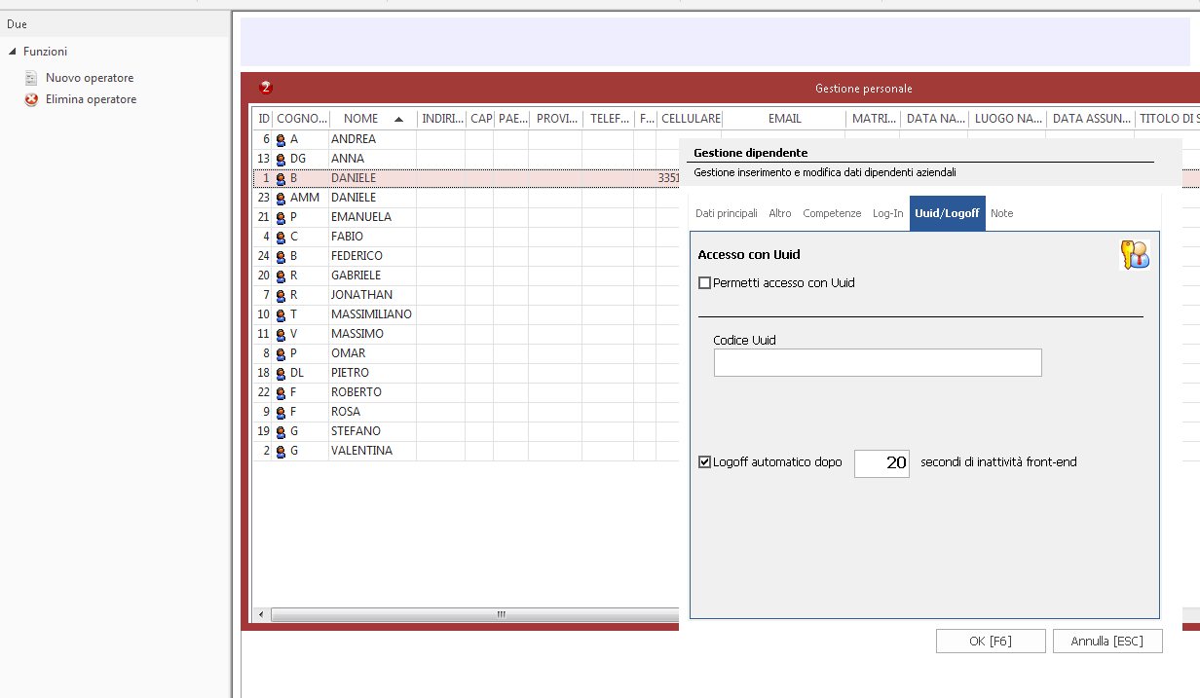Select the name cell VALENTINA
The image size is (1200, 698).
pos(373,451)
